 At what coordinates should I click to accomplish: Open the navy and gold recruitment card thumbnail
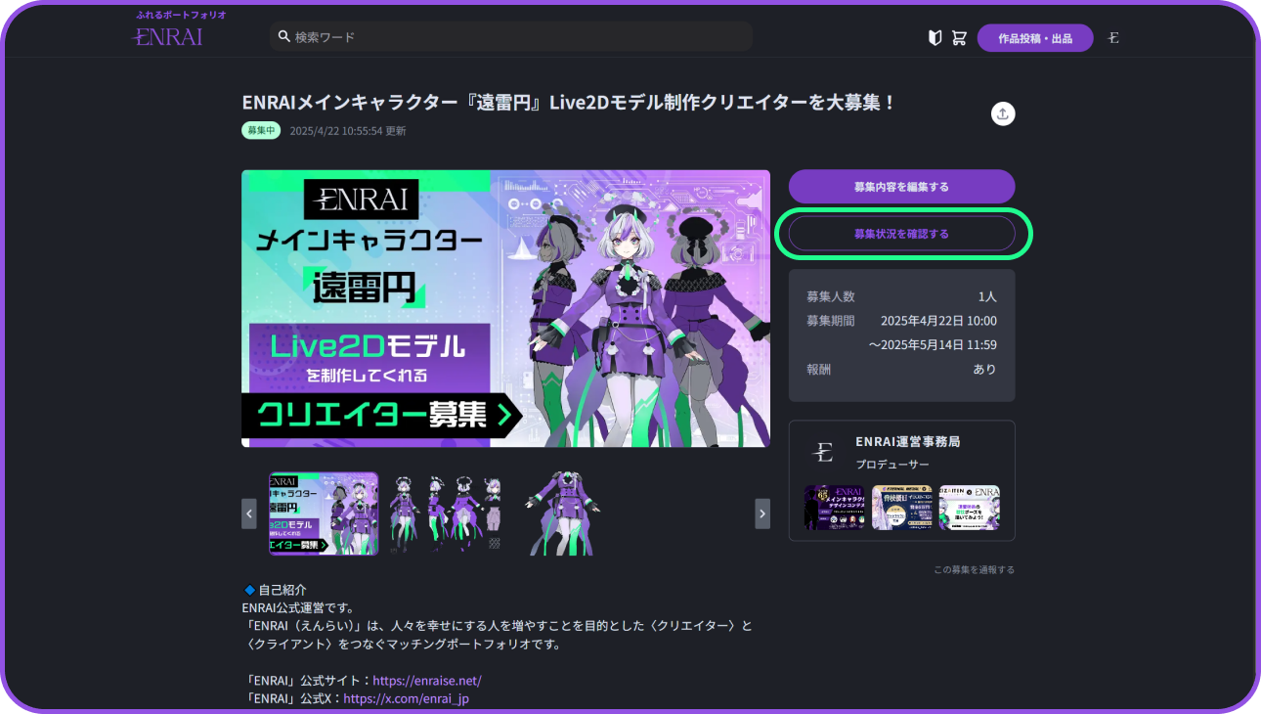click(x=902, y=508)
